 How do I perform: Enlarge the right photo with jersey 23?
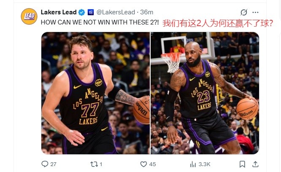[x=205, y=93]
